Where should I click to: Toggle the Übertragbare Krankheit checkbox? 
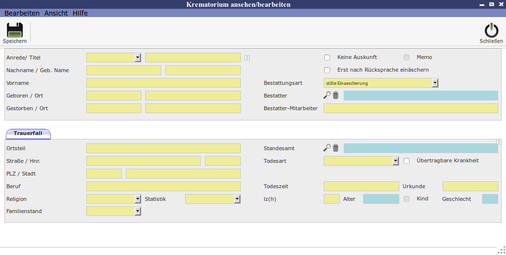(407, 161)
